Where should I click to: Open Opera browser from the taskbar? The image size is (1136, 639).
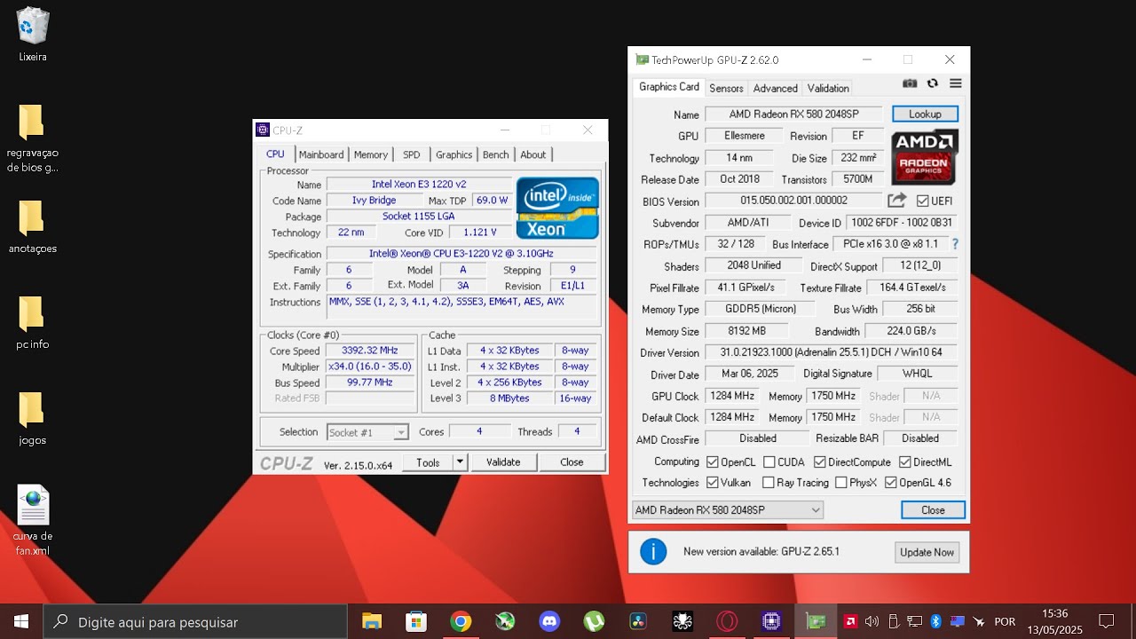coord(727,621)
